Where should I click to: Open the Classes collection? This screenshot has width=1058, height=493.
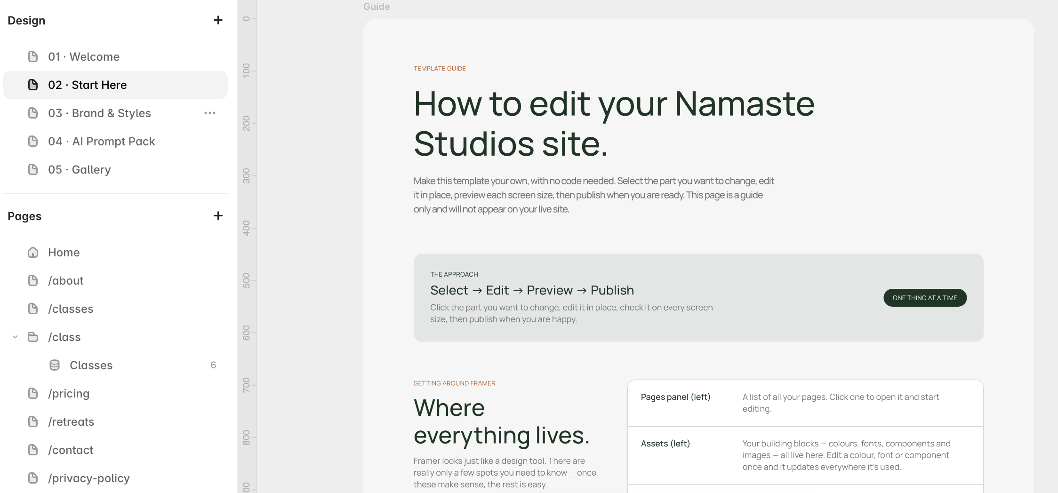click(x=115, y=365)
